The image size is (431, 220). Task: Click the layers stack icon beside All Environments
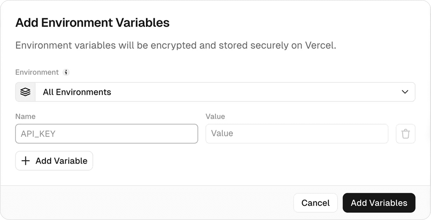(x=25, y=92)
